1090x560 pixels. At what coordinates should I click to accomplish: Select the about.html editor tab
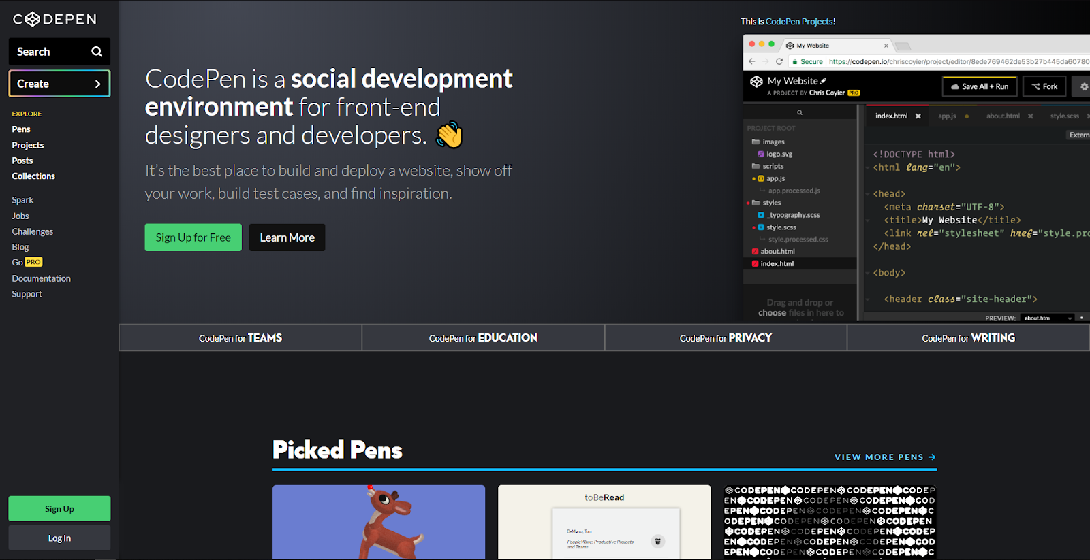pyautogui.click(x=1003, y=116)
